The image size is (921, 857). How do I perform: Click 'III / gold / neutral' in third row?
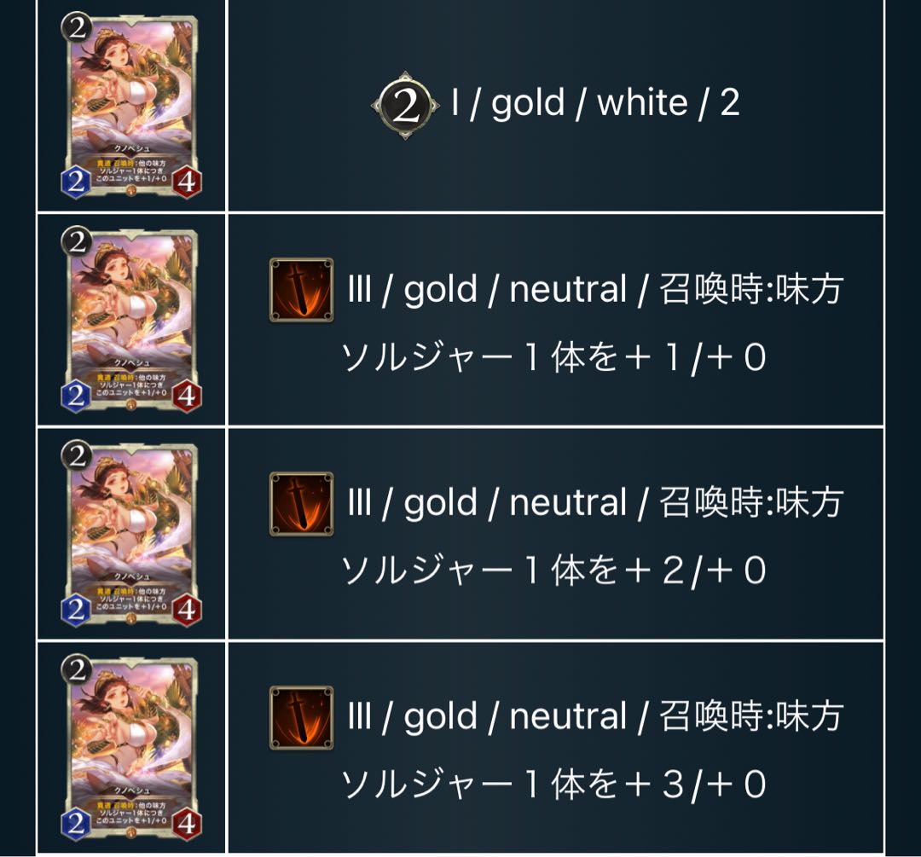coord(488,503)
